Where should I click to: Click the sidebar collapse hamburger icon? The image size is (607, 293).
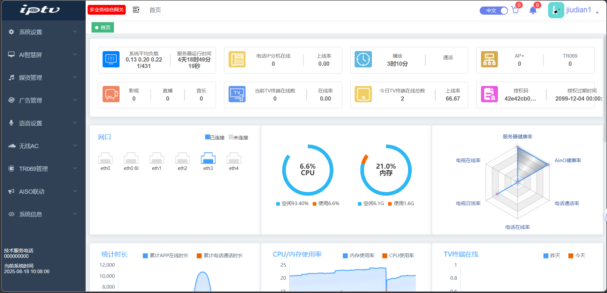(x=136, y=10)
